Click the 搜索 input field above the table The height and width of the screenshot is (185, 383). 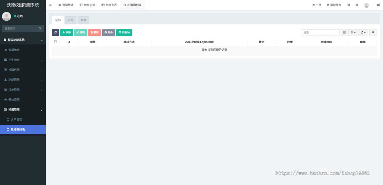(x=320, y=32)
